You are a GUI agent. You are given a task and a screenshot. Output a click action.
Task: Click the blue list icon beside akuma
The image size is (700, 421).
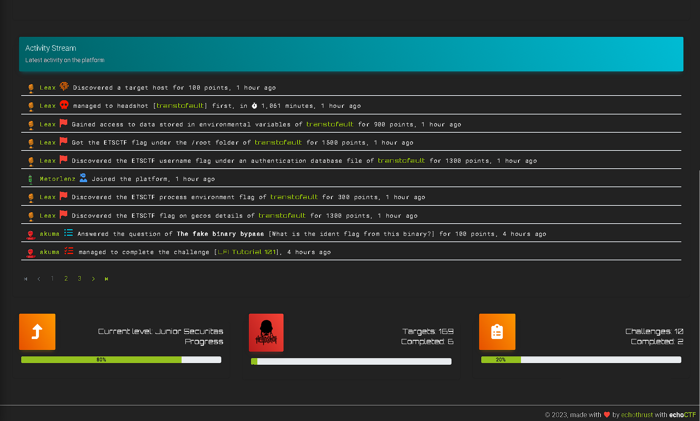click(x=69, y=233)
